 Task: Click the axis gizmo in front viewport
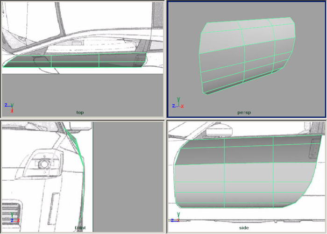pyautogui.click(x=14, y=217)
